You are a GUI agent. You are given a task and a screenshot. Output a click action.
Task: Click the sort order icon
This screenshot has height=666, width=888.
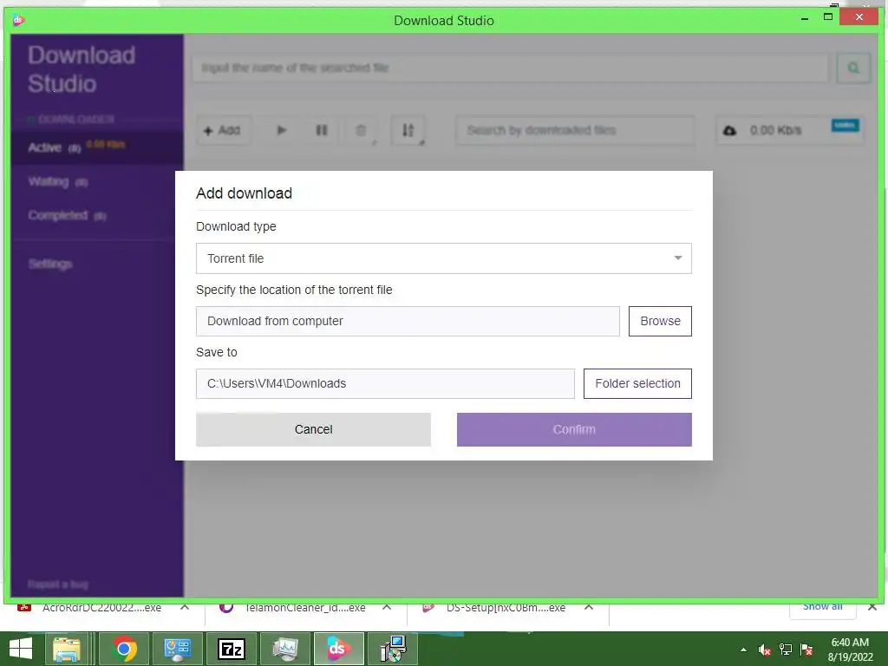(x=408, y=130)
